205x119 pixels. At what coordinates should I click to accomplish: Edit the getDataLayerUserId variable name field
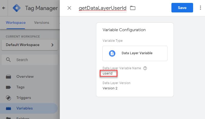click(x=103, y=8)
